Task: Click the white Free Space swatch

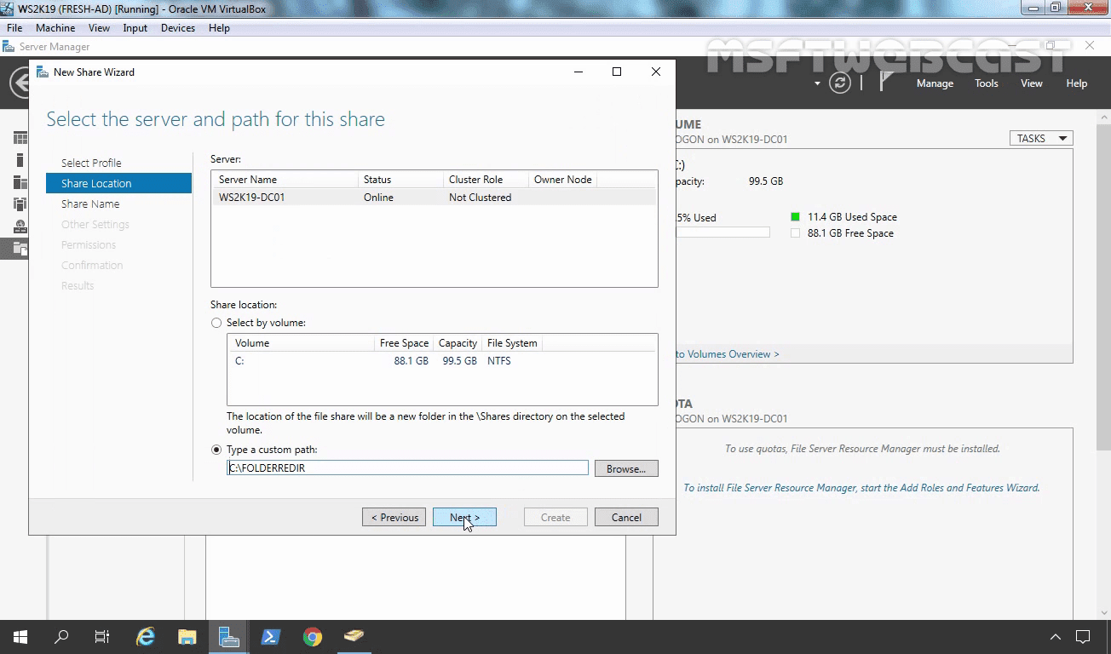Action: pyautogui.click(x=795, y=233)
